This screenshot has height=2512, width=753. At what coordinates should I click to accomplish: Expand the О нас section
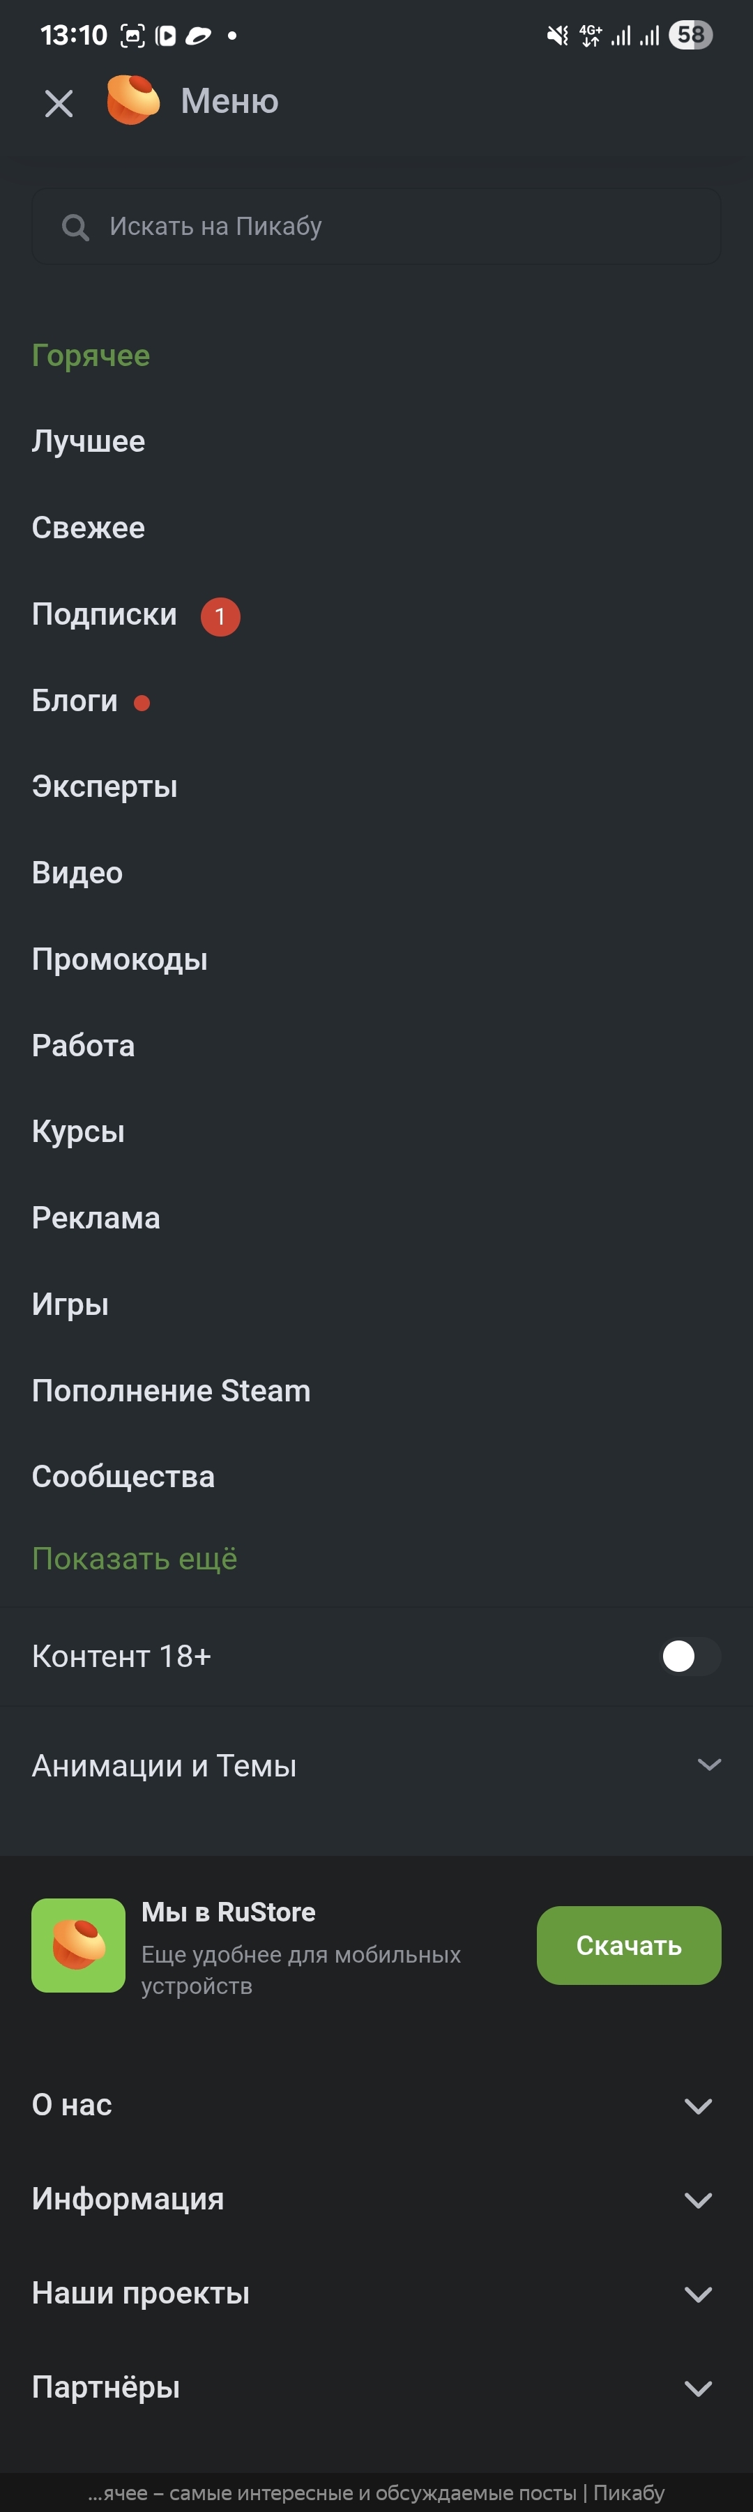[x=699, y=2106]
